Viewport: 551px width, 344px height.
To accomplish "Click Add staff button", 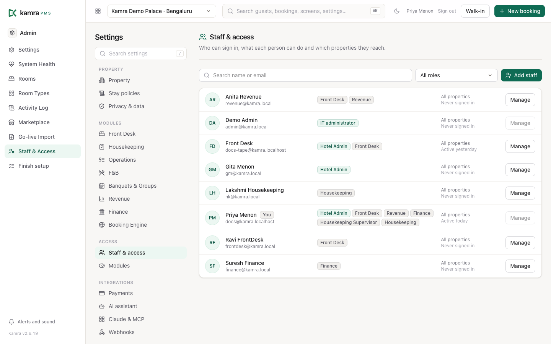I will pos(521,75).
